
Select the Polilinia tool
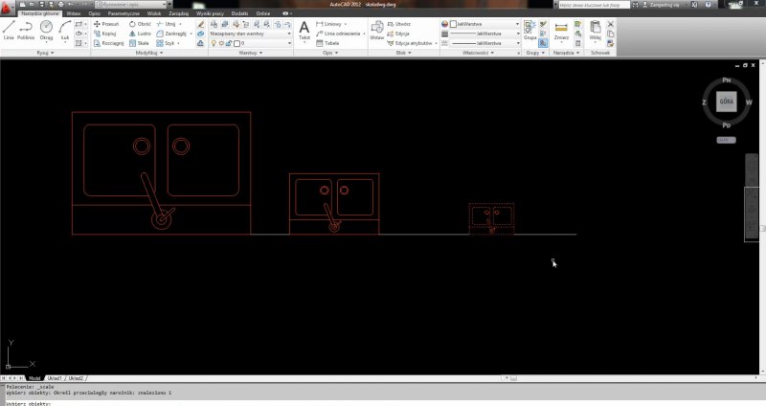pyautogui.click(x=27, y=30)
